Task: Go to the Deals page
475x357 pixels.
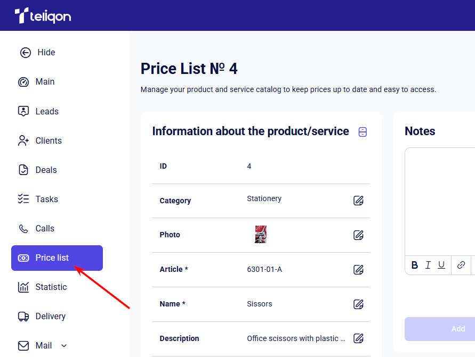Action: (46, 170)
